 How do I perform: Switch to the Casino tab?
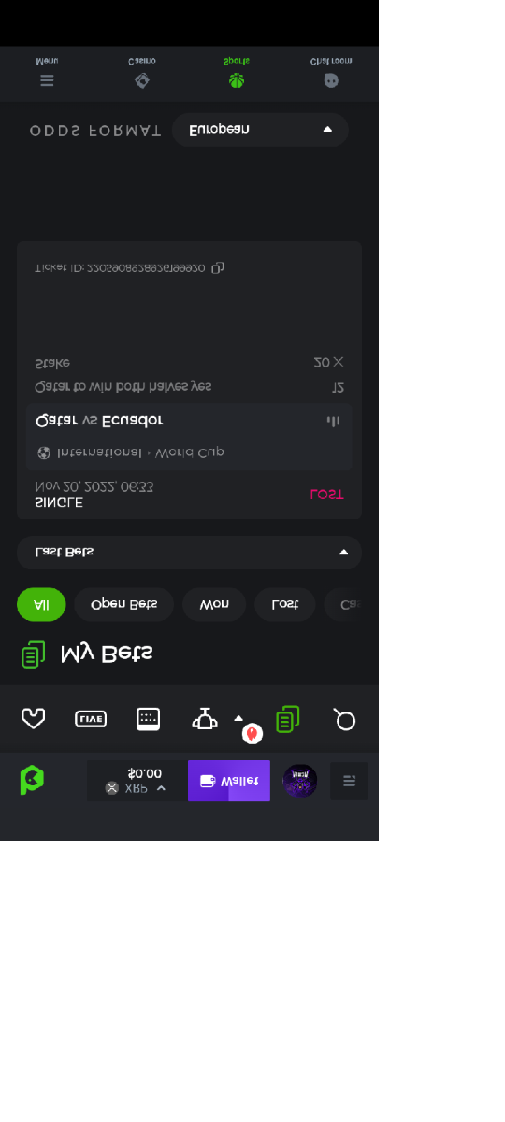142,73
